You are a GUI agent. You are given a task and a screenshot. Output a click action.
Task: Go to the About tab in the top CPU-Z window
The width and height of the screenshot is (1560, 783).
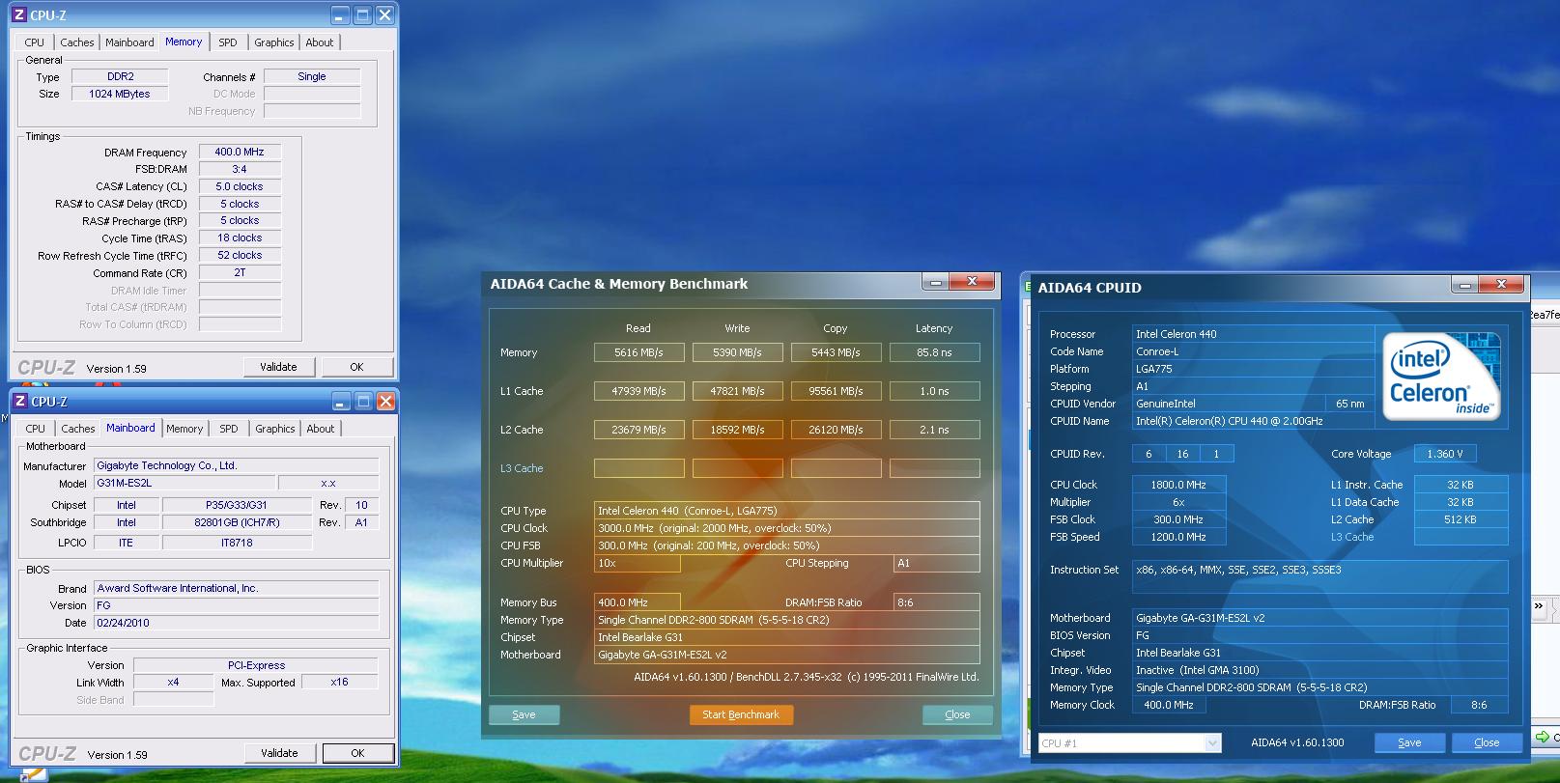pos(320,42)
